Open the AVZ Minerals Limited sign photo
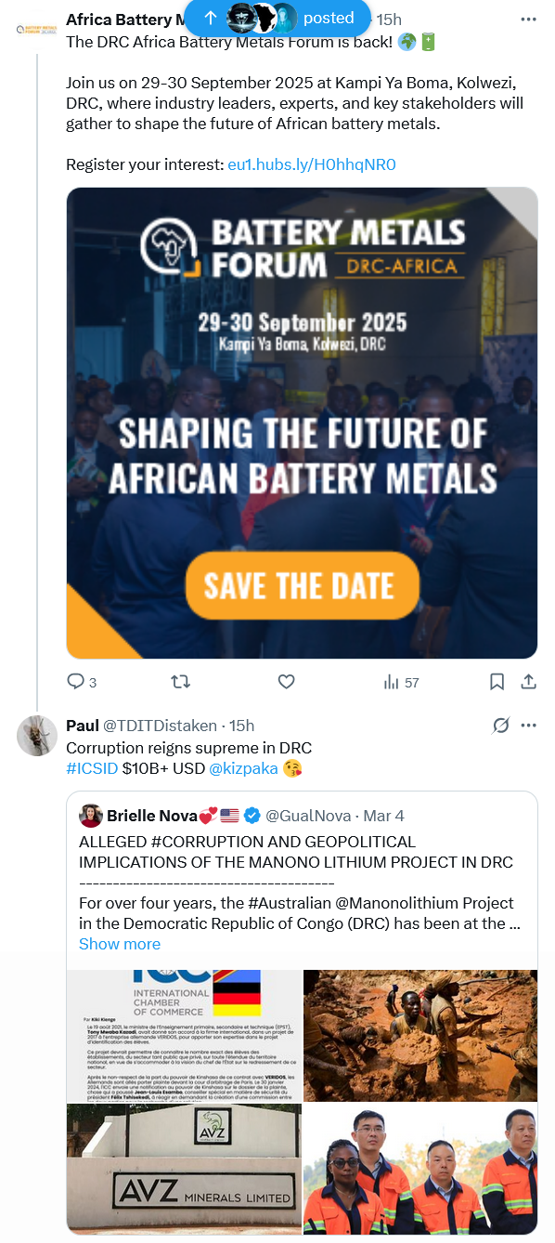Viewport: 555px width, 1243px height. (184, 1170)
